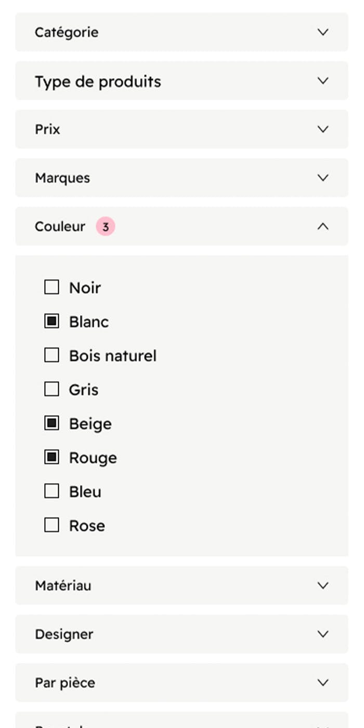Expand the Par pièce filter chevron

point(323,682)
